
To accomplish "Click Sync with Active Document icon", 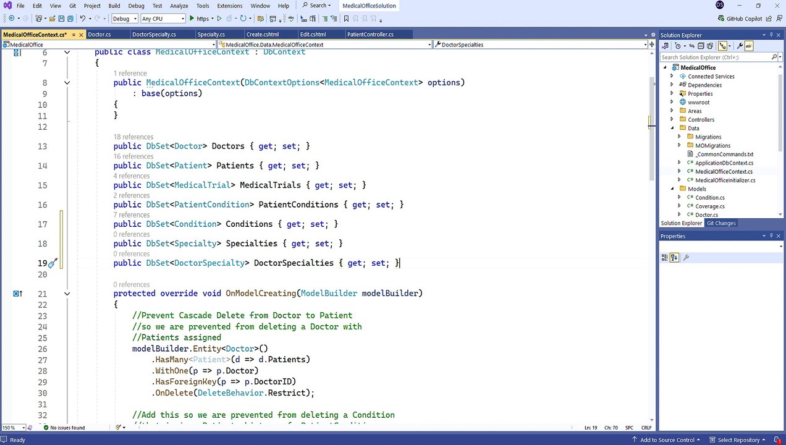I will 692,46.
